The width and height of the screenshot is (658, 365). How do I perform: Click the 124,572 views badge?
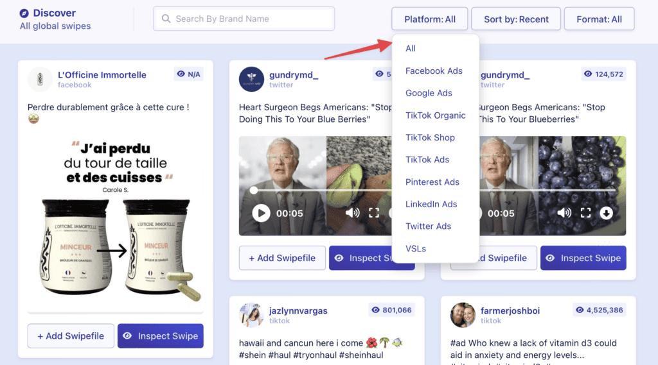click(603, 74)
